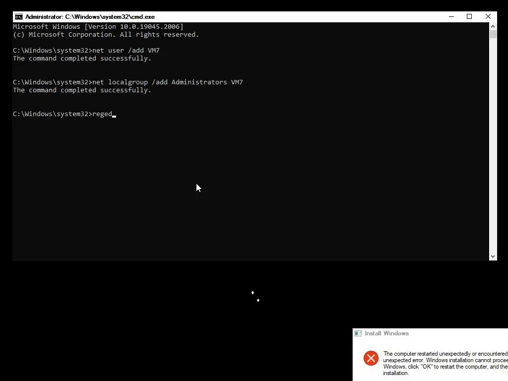Click the second 'The command completed successfully.' message
This screenshot has height=381, width=508.
coord(82,90)
